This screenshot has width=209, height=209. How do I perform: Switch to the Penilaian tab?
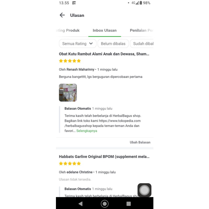tap(142, 30)
